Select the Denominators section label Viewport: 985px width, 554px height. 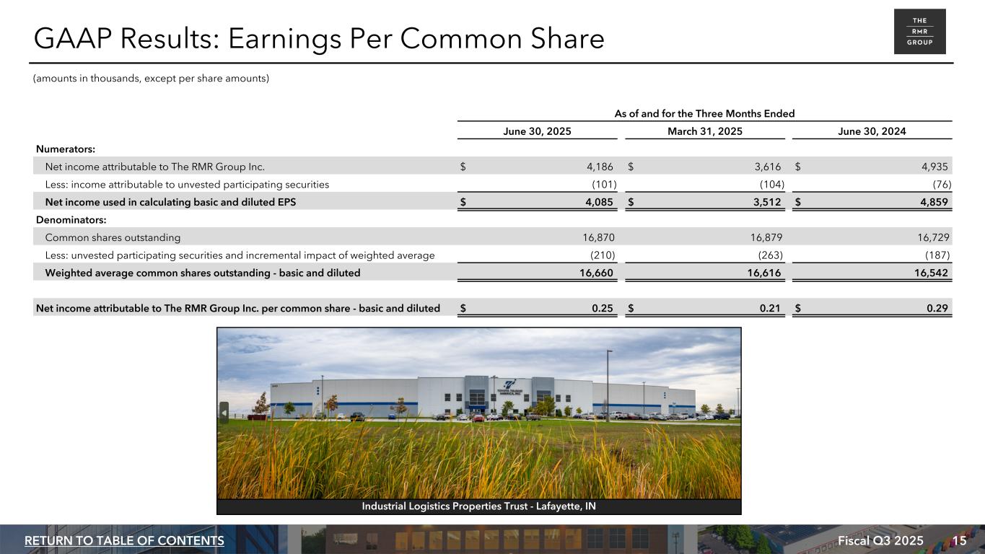tap(71, 219)
